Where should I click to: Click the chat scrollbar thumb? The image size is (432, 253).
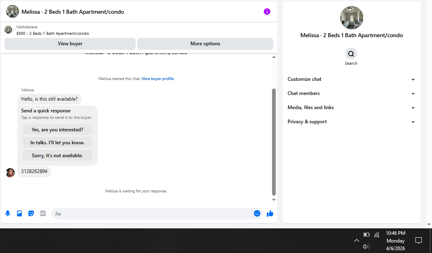(x=274, y=142)
